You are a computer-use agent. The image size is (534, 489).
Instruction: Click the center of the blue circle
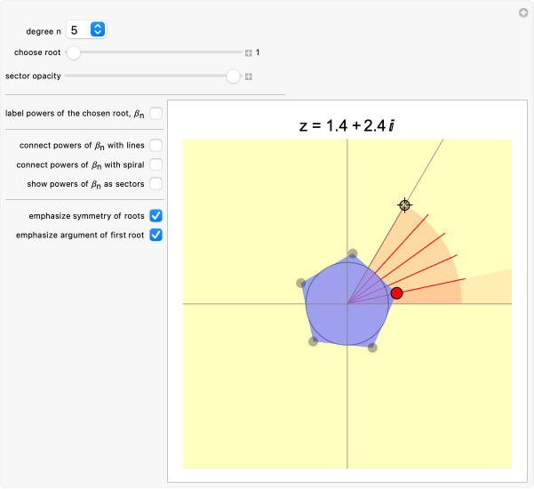pos(347,304)
